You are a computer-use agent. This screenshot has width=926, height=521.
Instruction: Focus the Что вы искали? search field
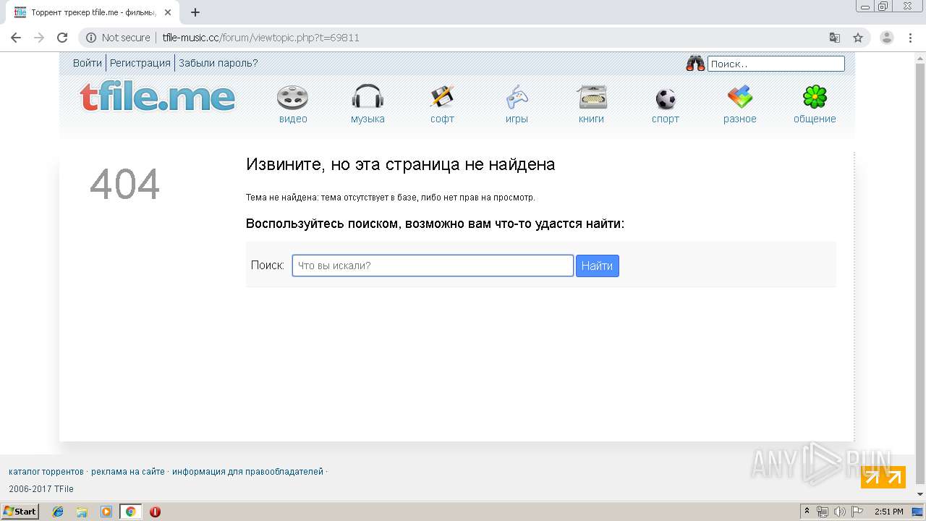[x=433, y=266]
